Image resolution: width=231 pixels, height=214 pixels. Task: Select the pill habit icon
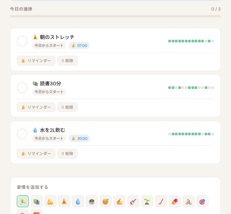[x=175, y=201]
